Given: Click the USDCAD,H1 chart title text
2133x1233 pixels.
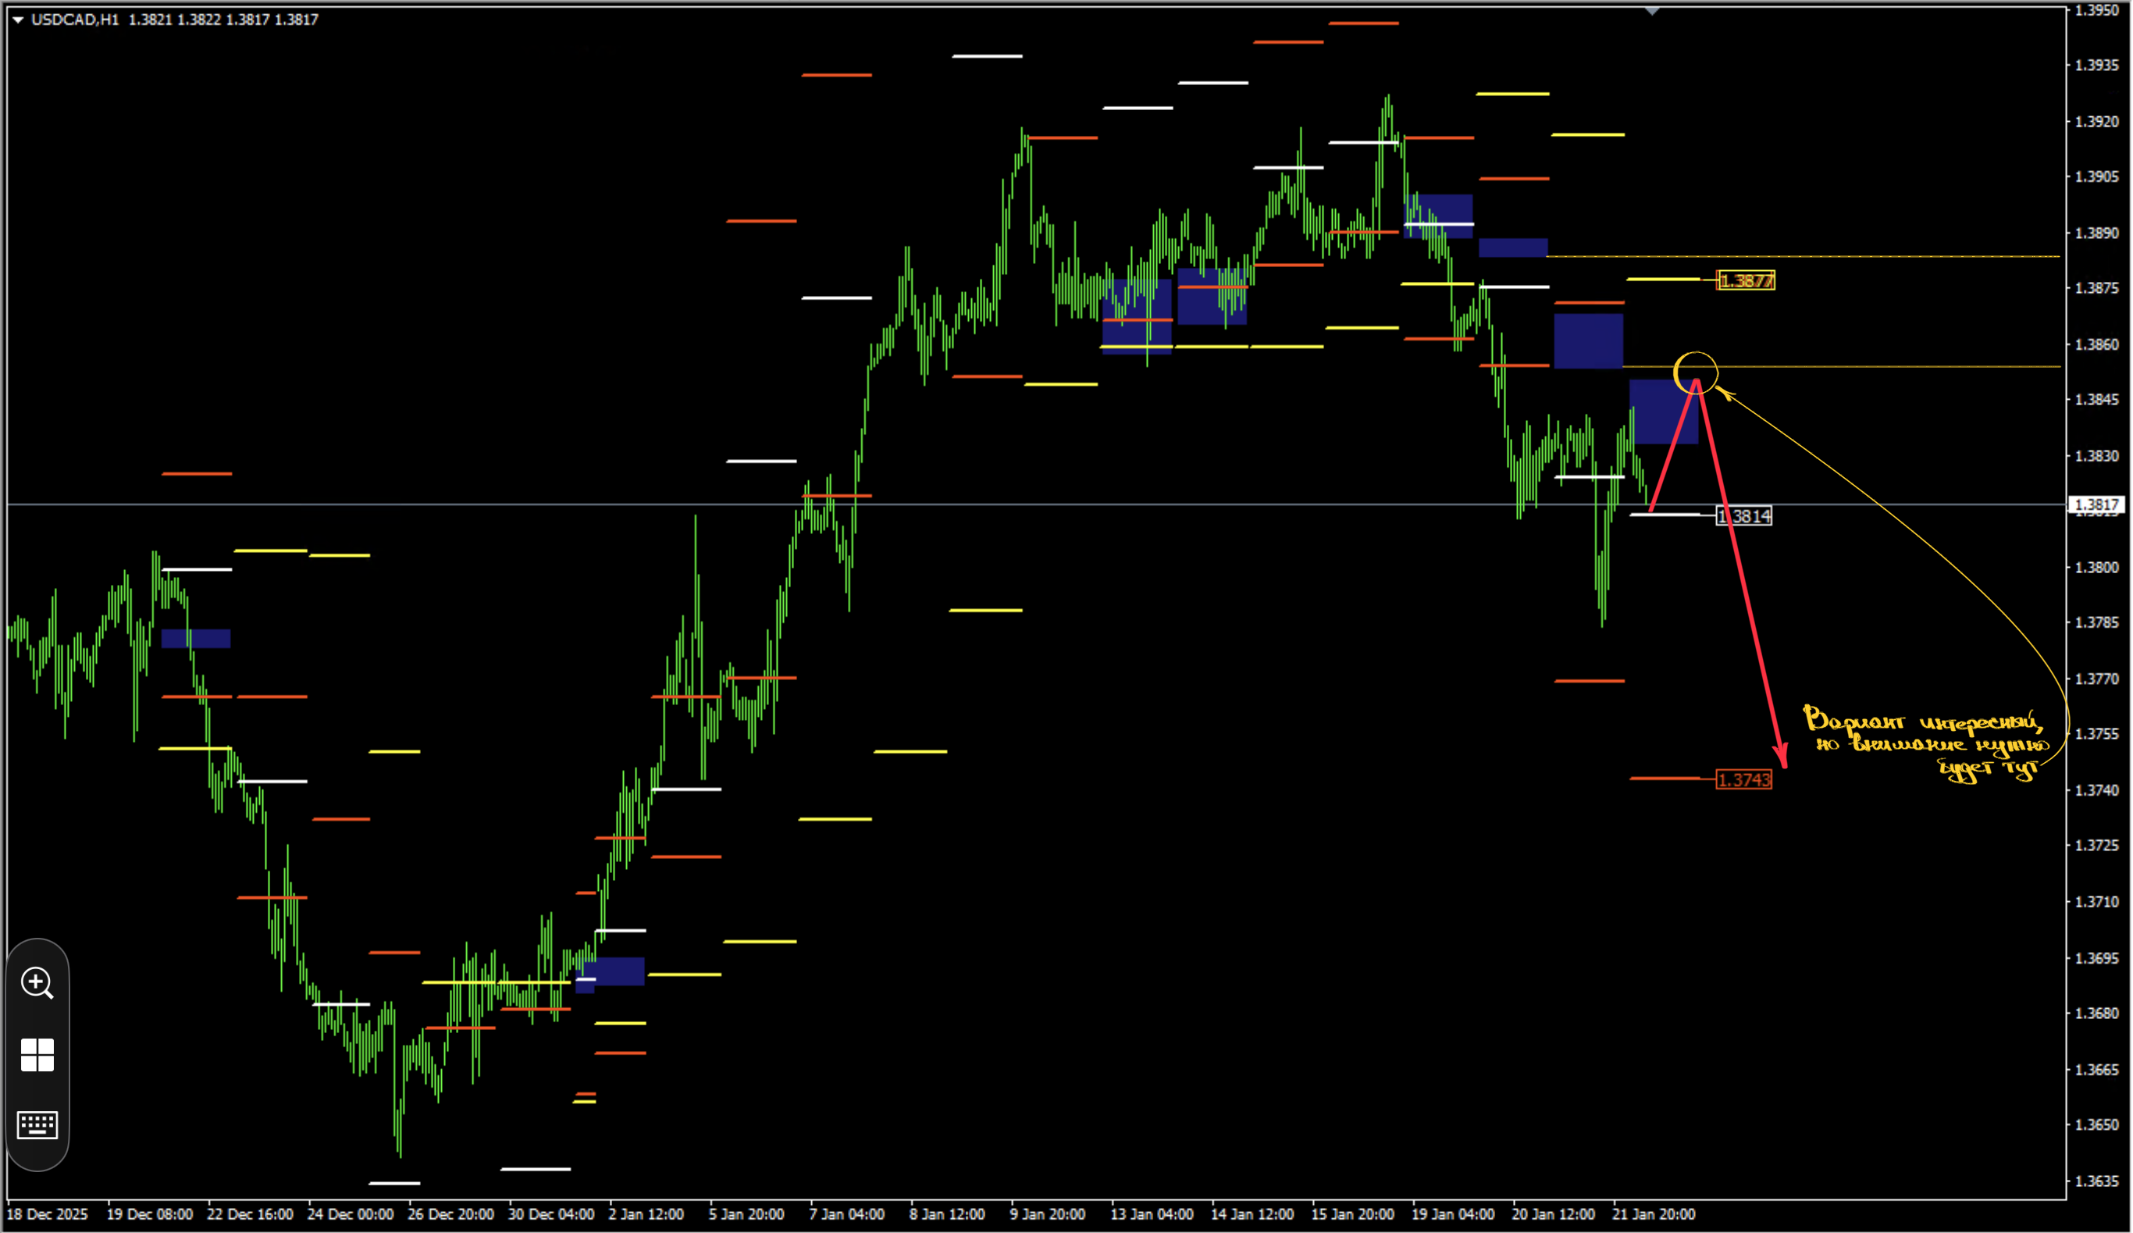Looking at the screenshot, I should [x=75, y=20].
